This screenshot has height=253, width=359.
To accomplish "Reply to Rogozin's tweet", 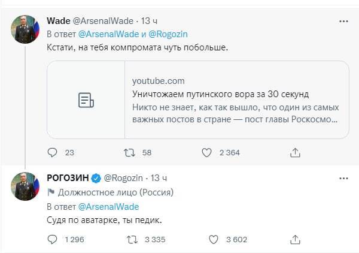I will click(52, 240).
